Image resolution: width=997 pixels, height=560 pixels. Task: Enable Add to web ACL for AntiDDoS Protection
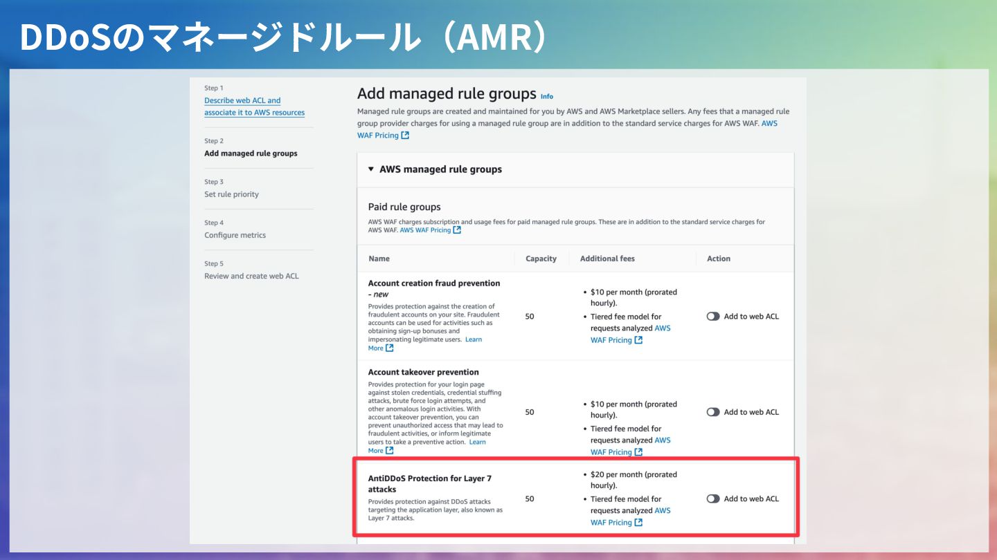pyautogui.click(x=713, y=498)
